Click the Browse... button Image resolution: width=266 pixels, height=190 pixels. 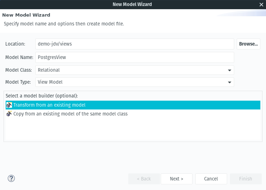click(x=249, y=44)
